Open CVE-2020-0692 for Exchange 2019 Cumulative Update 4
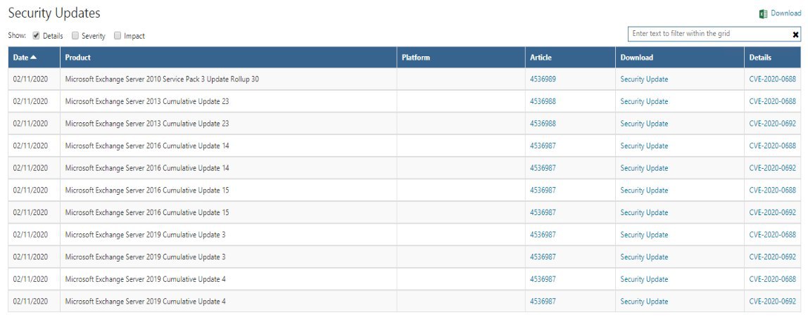 (772, 302)
